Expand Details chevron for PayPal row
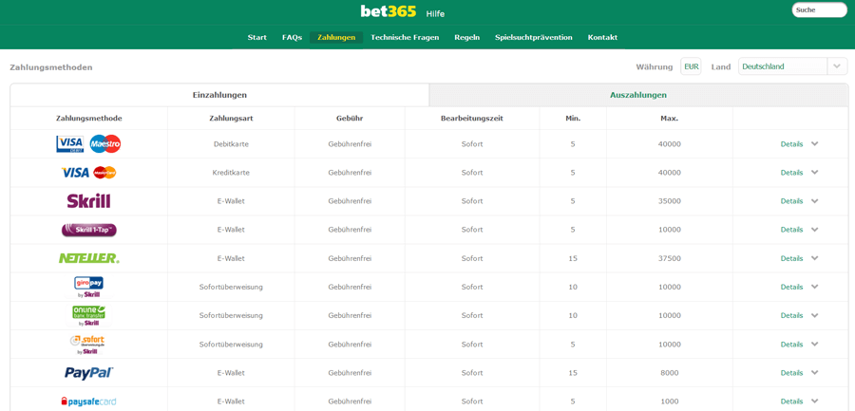 (815, 373)
